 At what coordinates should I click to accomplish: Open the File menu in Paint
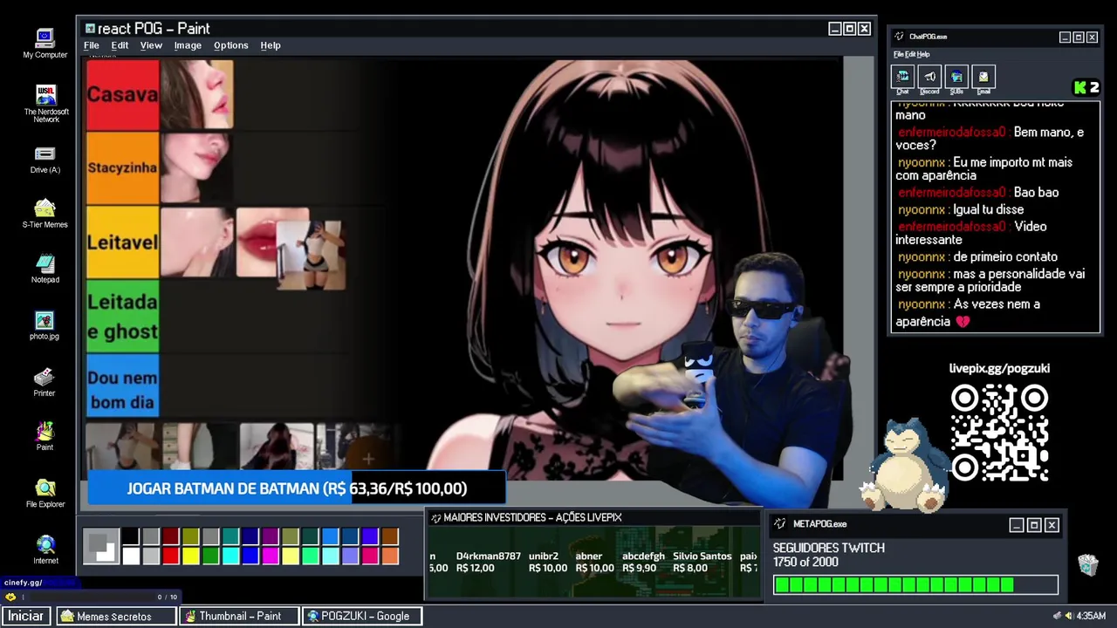91,45
